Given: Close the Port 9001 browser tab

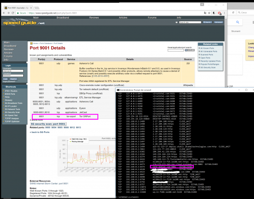Looking at the screenshot, I should 31,8.
